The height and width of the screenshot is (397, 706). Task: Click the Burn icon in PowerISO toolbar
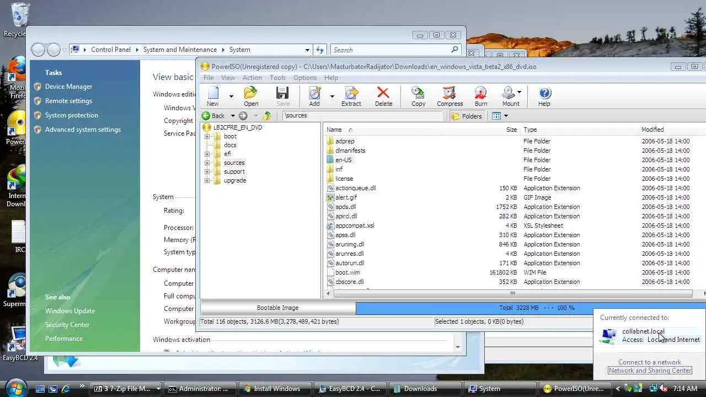click(x=481, y=93)
